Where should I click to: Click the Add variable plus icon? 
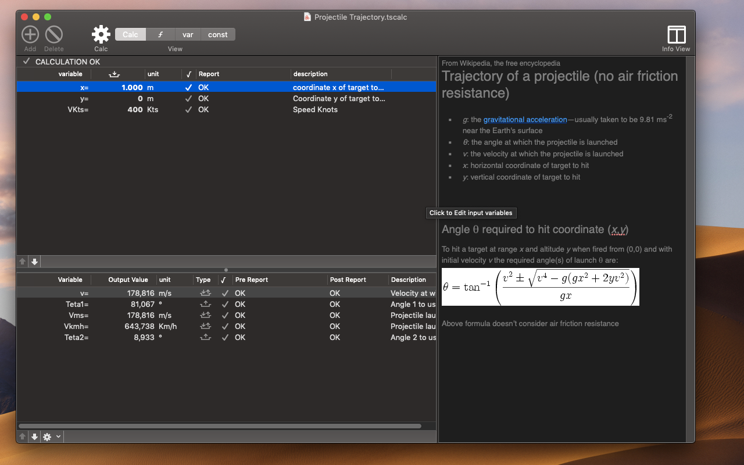(30, 35)
